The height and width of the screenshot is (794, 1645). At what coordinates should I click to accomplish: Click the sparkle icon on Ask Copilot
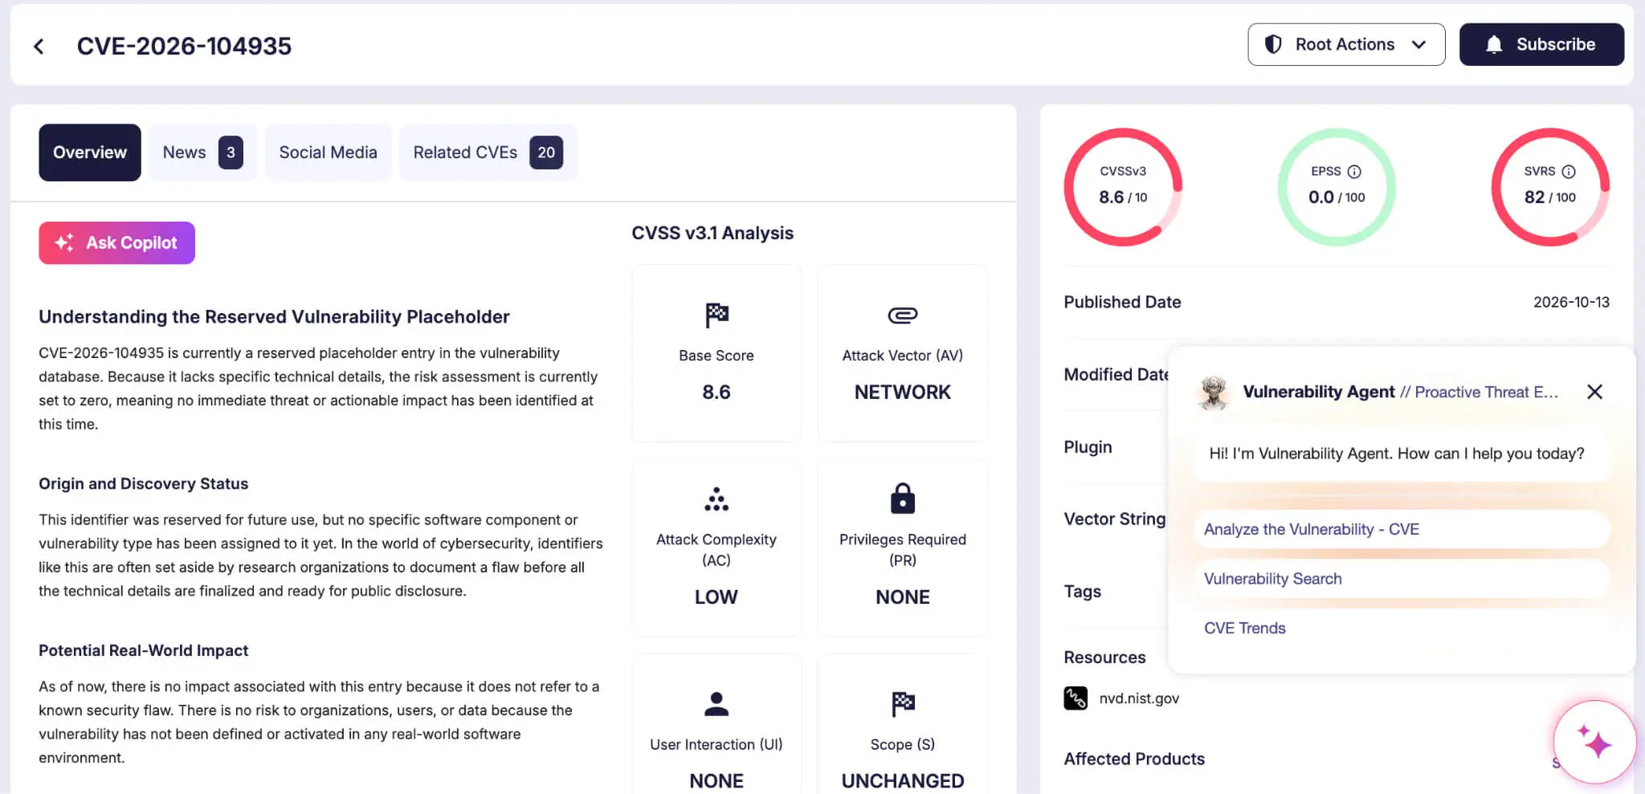64,242
